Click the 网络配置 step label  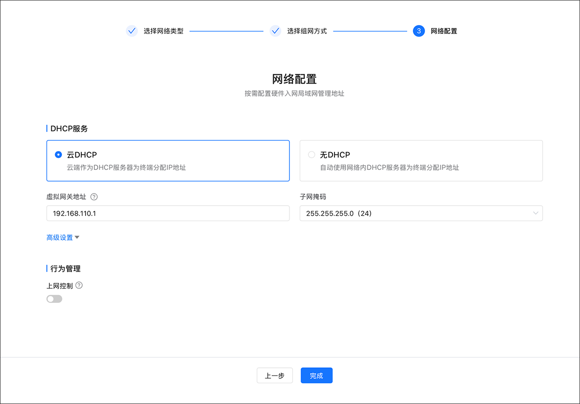pos(444,31)
